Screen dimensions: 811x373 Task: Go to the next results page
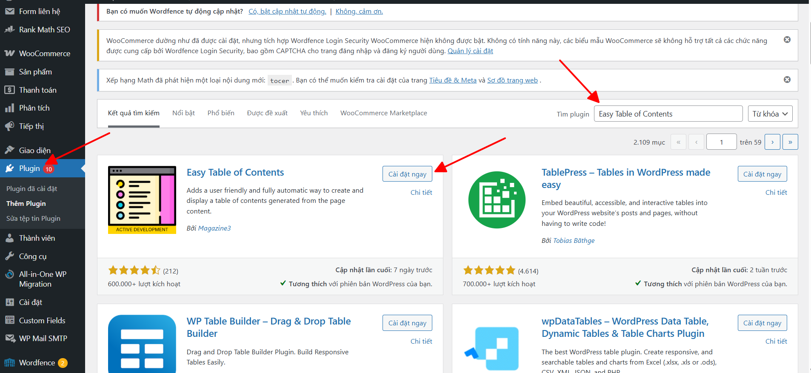[x=772, y=142]
